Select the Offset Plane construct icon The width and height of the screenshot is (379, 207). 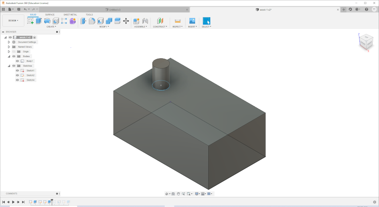coord(160,21)
